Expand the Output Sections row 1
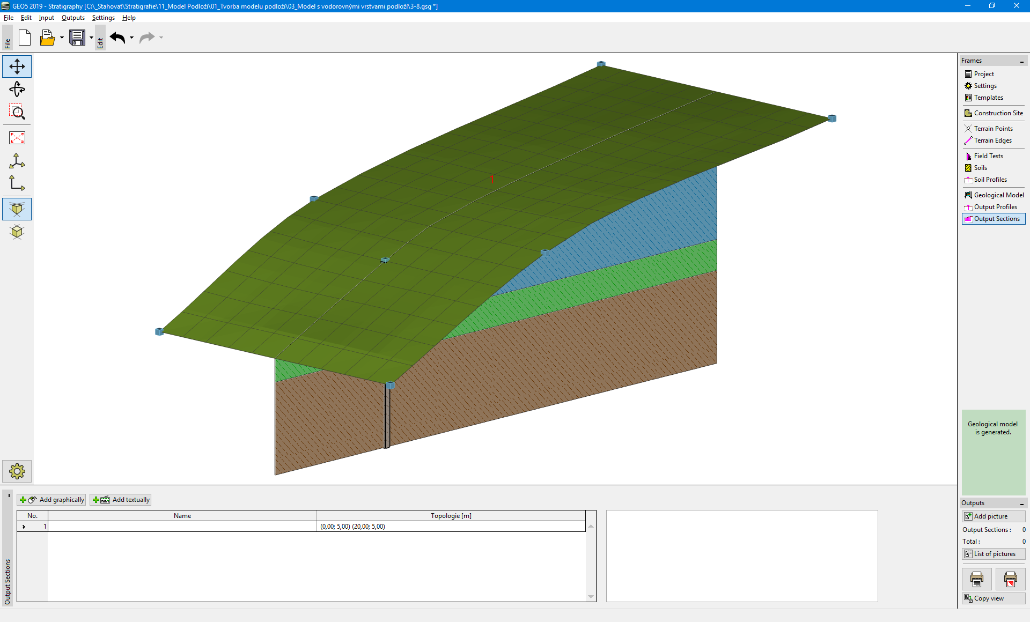The image size is (1030, 622). tap(24, 527)
